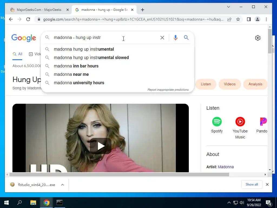The width and height of the screenshot is (277, 208).
Task: Click the address bar URL
Action: pyautogui.click(x=133, y=19)
